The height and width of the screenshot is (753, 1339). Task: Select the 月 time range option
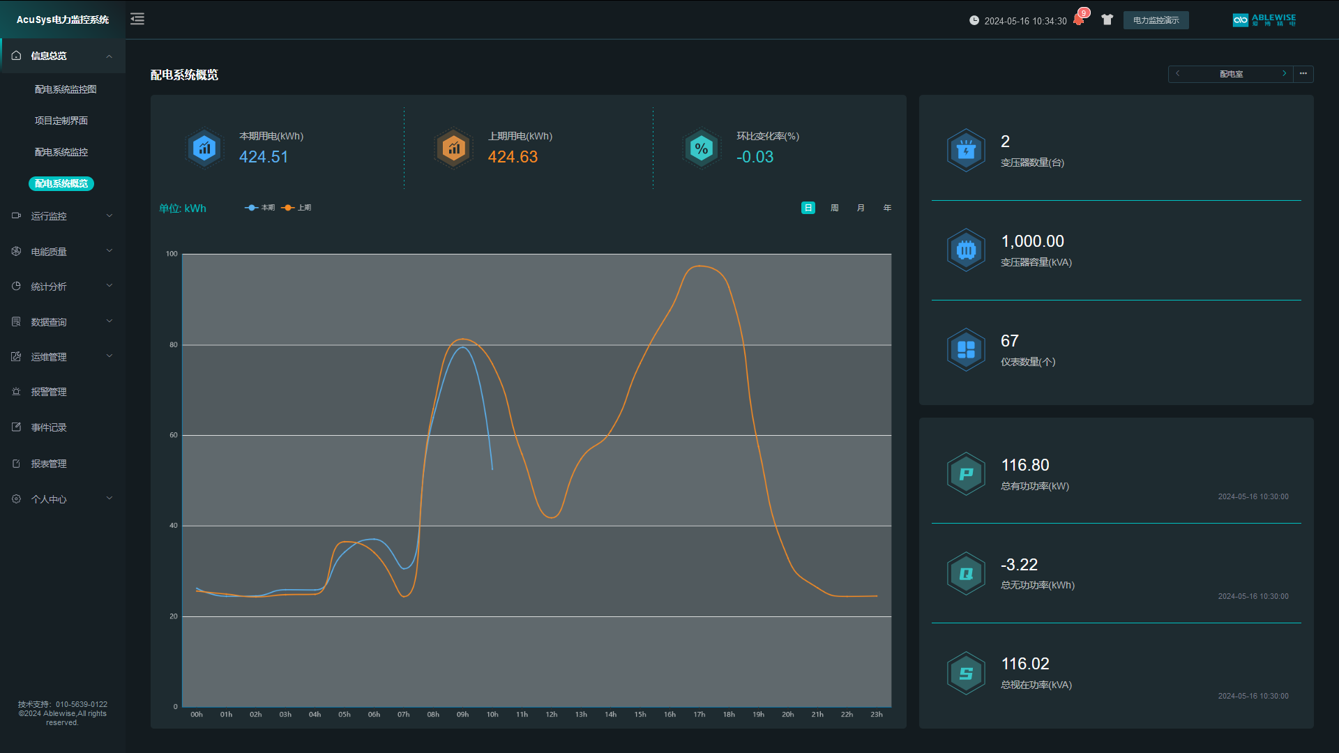[x=861, y=208]
